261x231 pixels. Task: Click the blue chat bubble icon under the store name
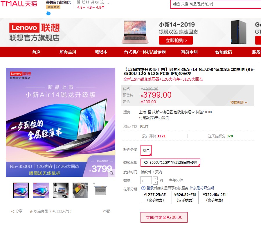coord(48,13)
